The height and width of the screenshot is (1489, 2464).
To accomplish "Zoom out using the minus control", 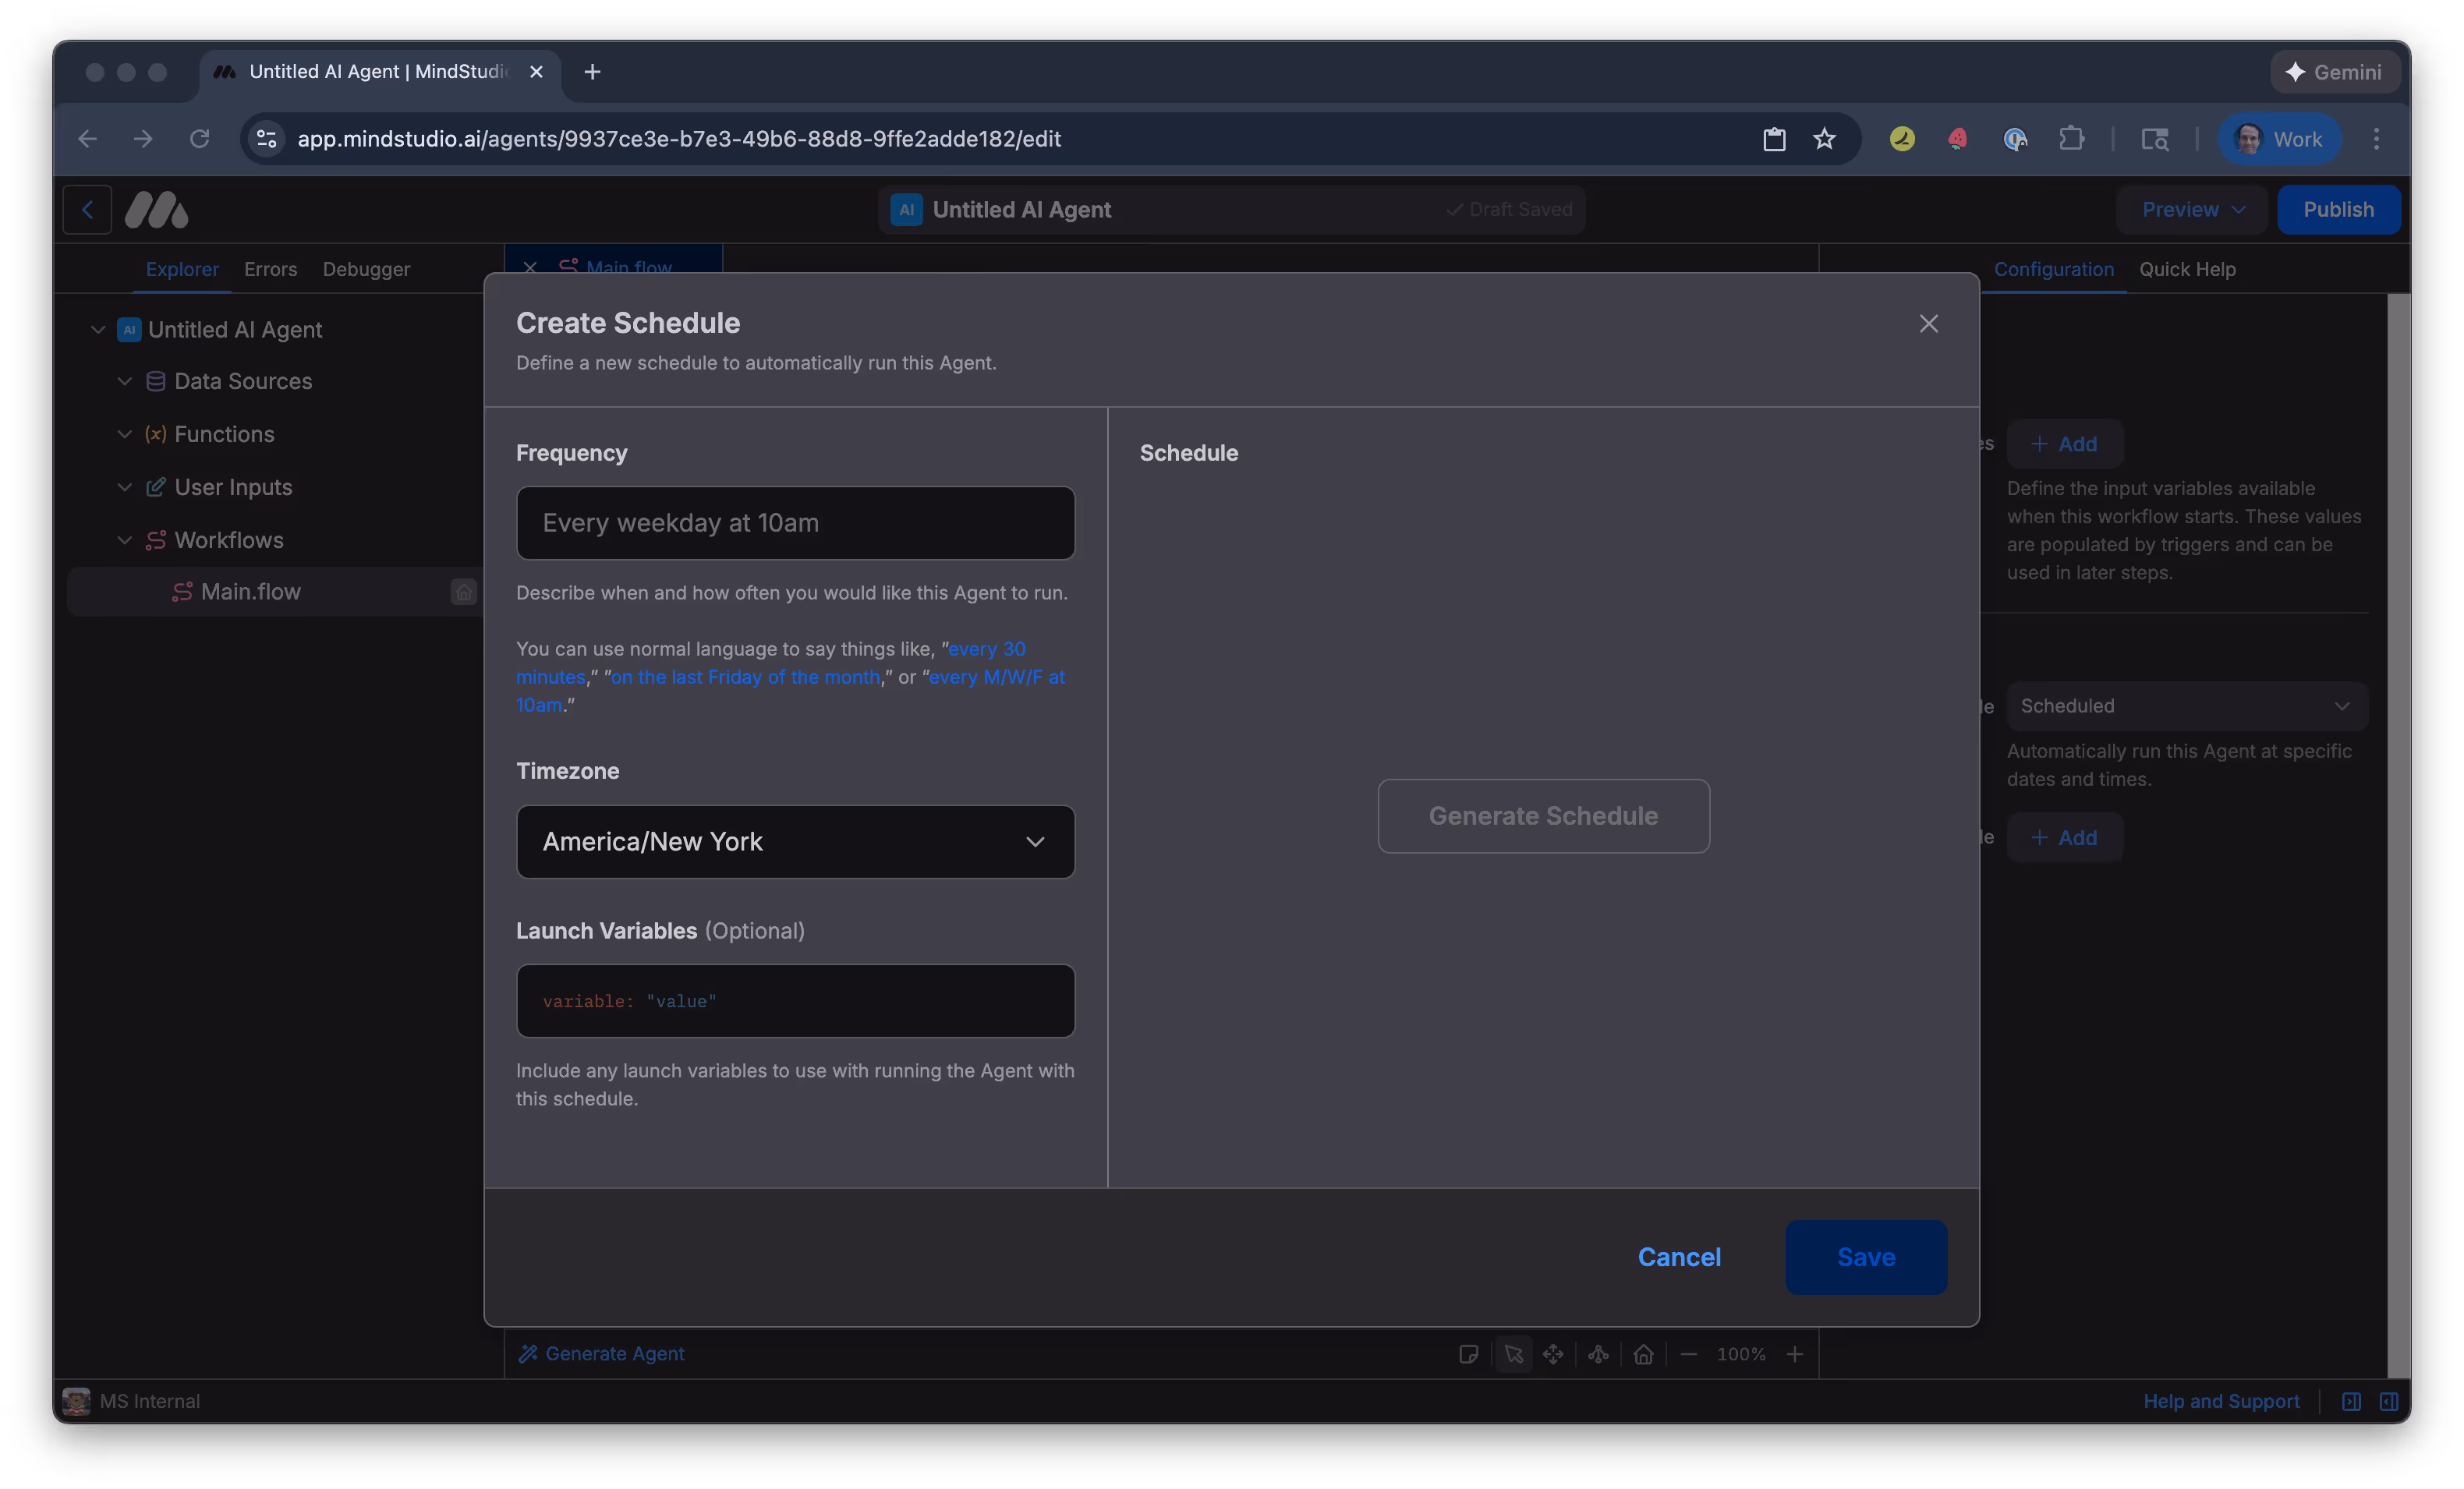I will pyautogui.click(x=1690, y=1354).
